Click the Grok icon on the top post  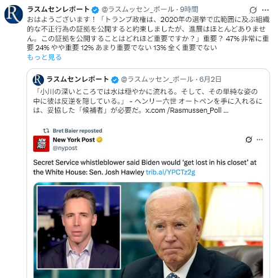coord(253,10)
